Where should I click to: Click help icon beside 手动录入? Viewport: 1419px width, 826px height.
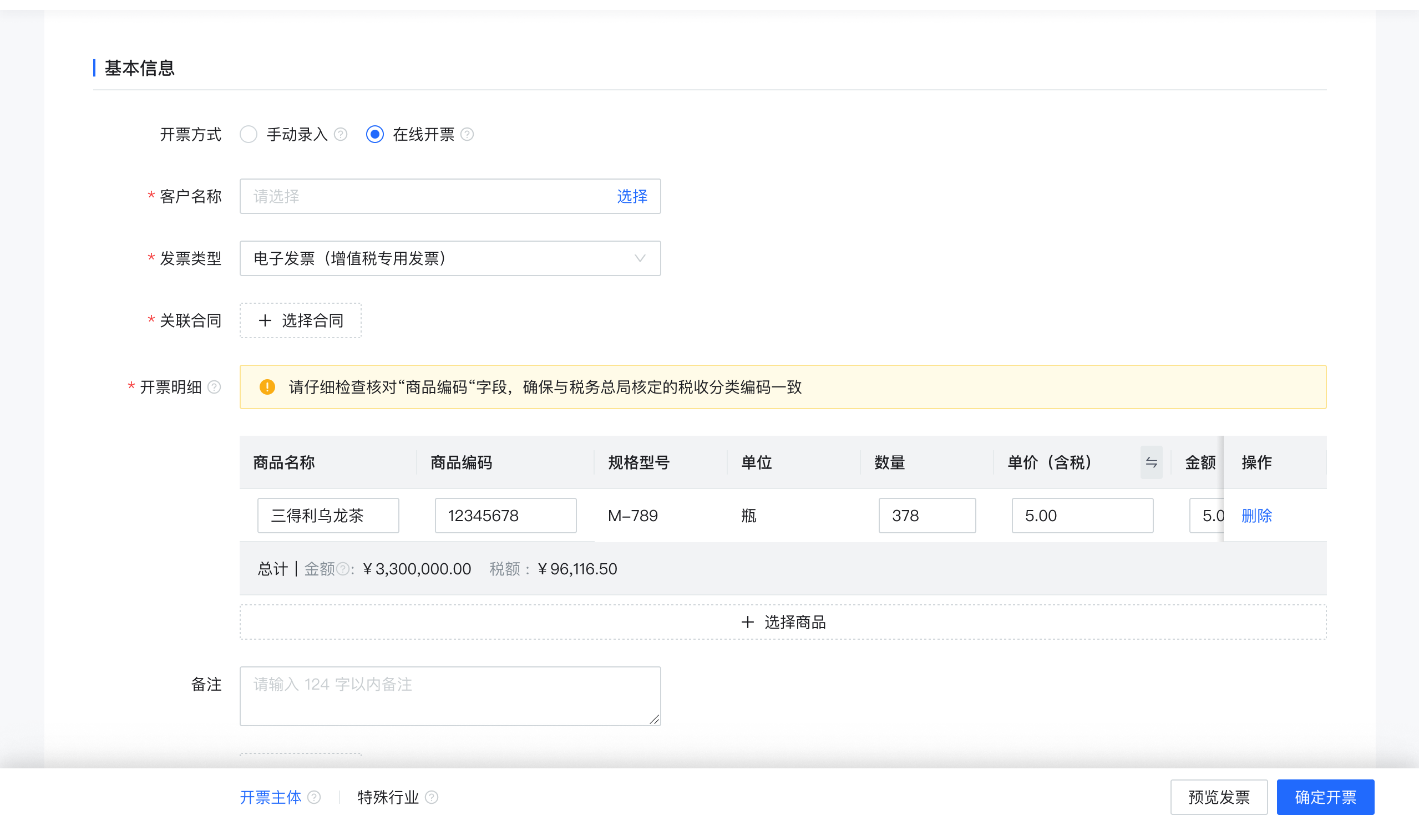tap(341, 135)
